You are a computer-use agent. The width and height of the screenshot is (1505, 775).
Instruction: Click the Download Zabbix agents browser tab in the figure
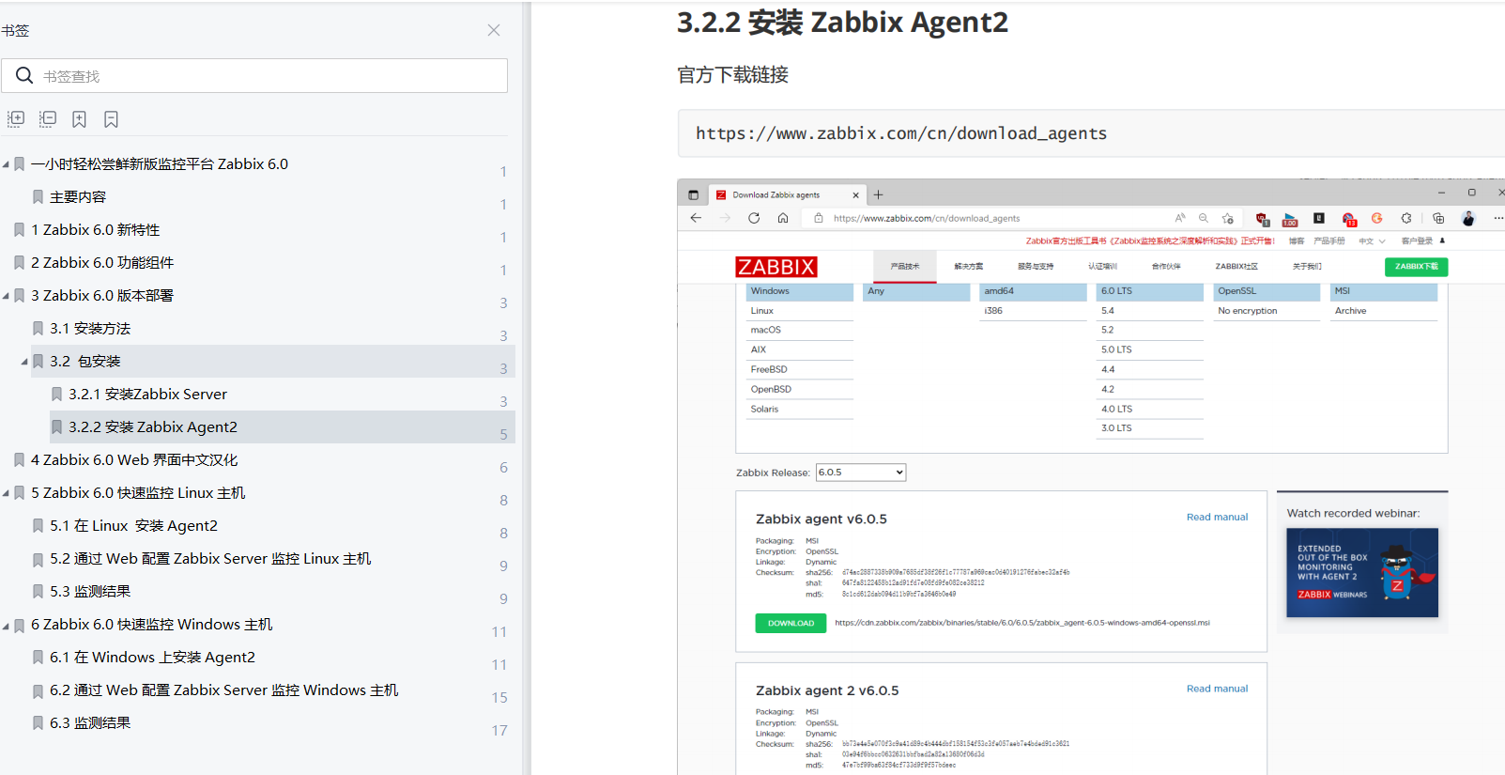tap(787, 194)
